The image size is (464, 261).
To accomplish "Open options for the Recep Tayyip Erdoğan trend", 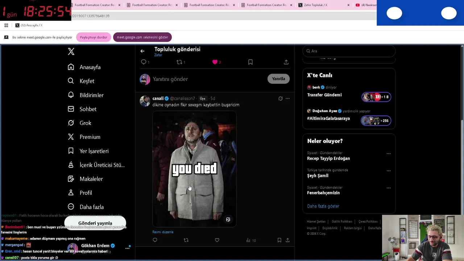I will point(389,154).
